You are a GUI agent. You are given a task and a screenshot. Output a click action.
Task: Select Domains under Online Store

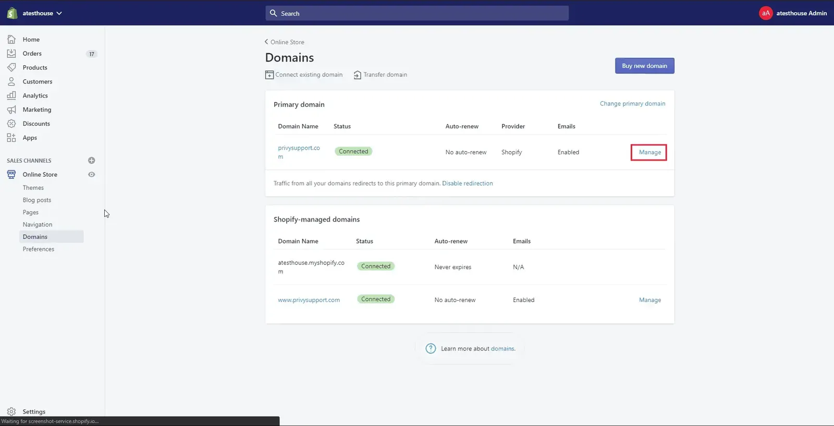click(51, 237)
